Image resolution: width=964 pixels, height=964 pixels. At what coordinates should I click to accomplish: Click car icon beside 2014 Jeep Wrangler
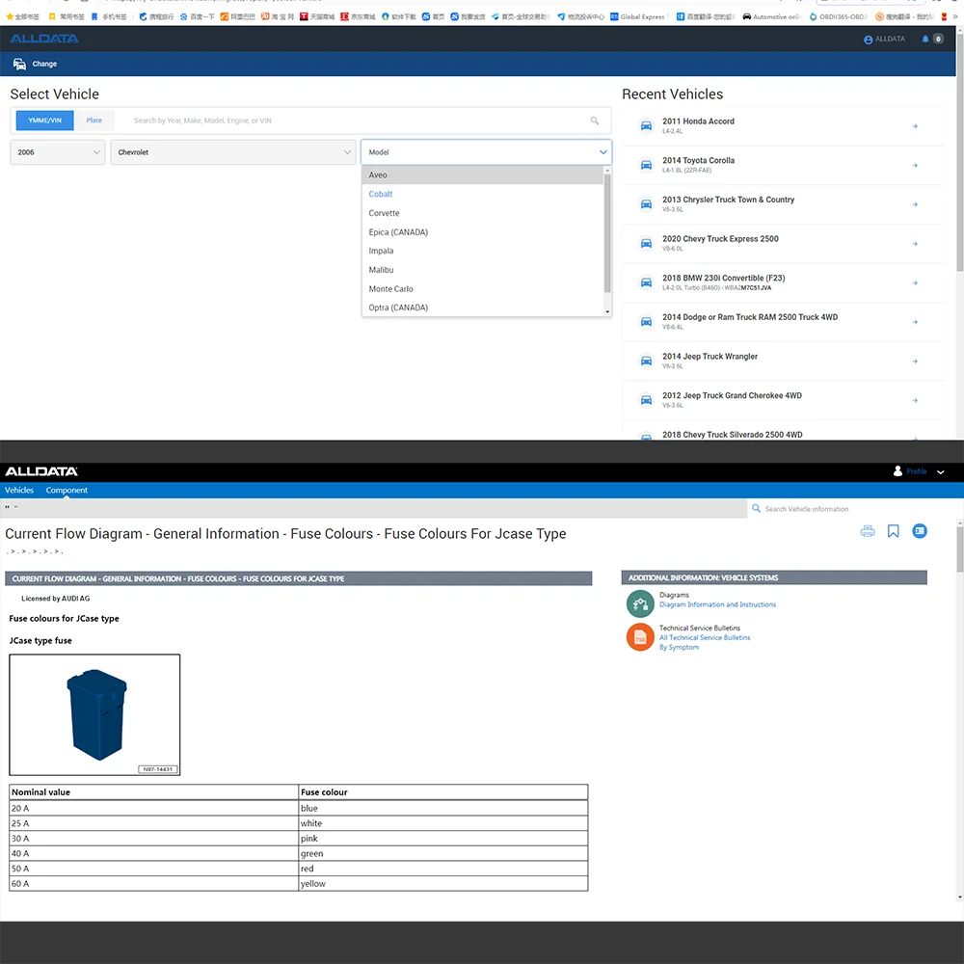(x=646, y=361)
